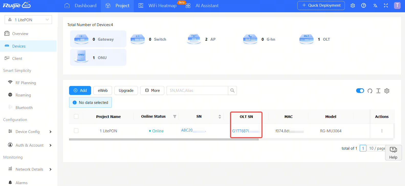Click the SN, MAC, Alias search field
The height and width of the screenshot is (186, 405).
tap(197, 91)
